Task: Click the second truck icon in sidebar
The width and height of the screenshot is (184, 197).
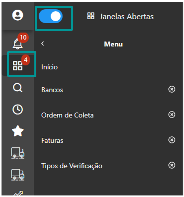Action: [18, 174]
